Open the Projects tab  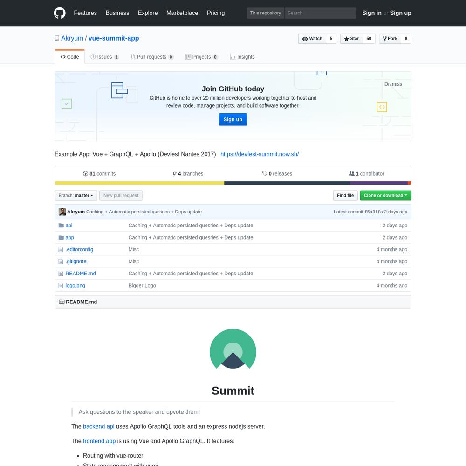pos(202,57)
